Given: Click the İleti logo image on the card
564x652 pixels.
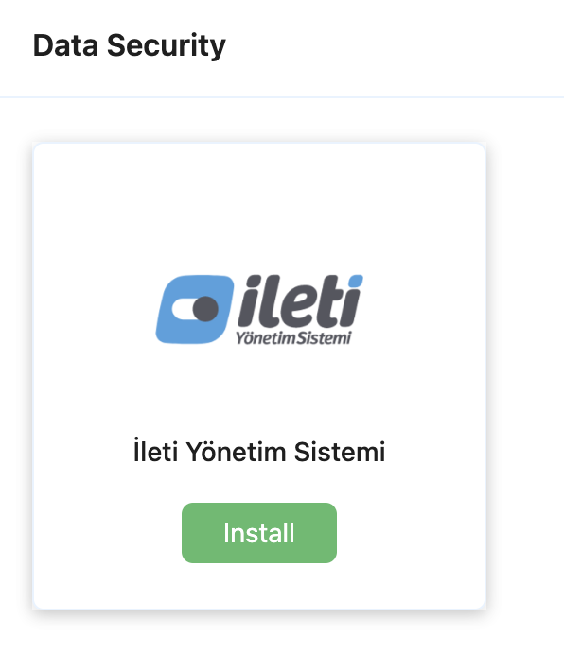Looking at the screenshot, I should [259, 309].
